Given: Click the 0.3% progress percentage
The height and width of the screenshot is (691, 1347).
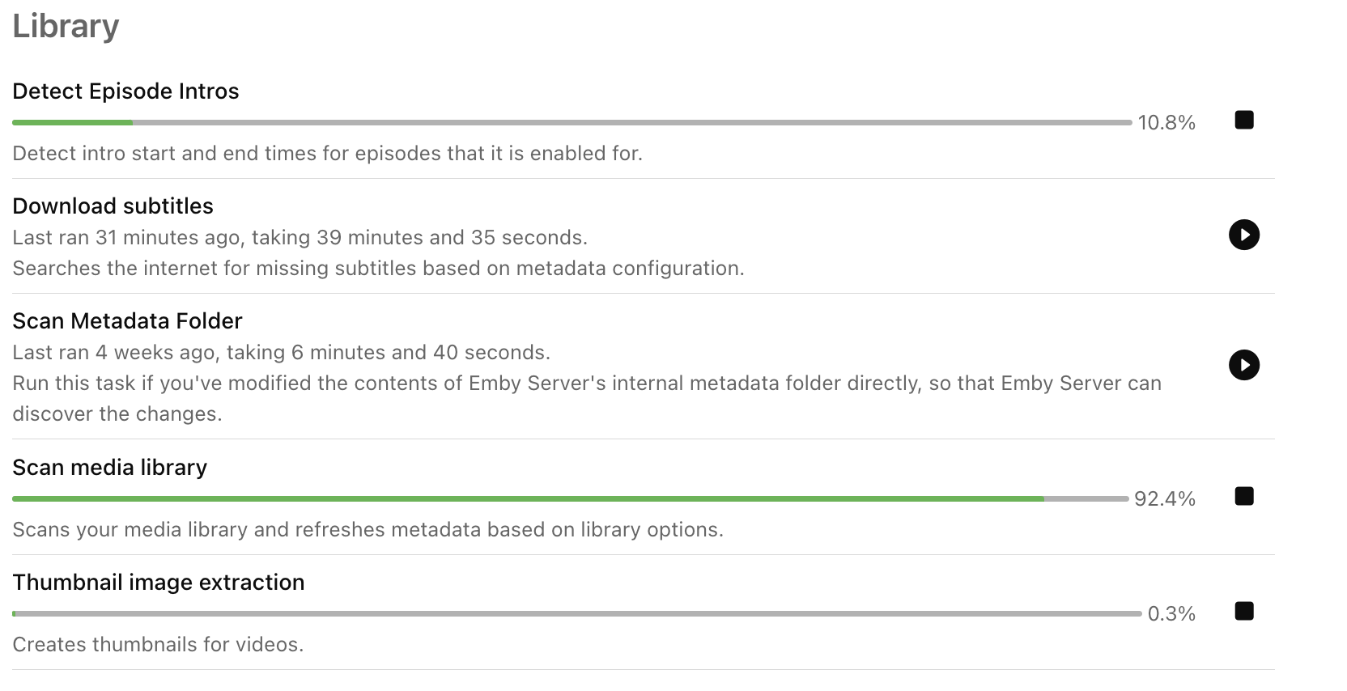Looking at the screenshot, I should point(1171,614).
